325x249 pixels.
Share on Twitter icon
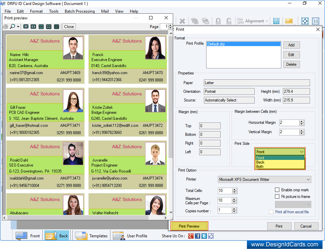point(204,236)
